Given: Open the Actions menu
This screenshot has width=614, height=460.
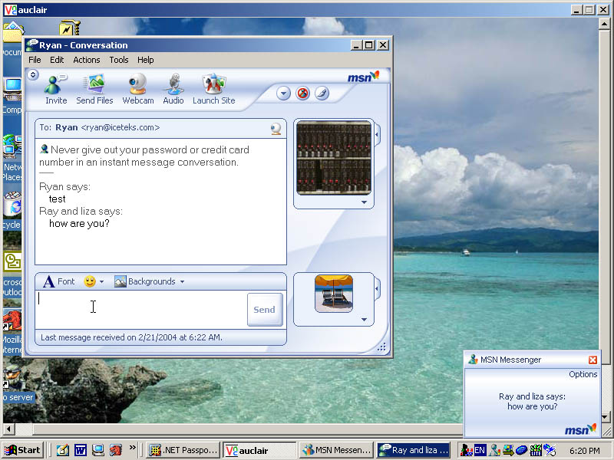Looking at the screenshot, I should click(x=87, y=60).
